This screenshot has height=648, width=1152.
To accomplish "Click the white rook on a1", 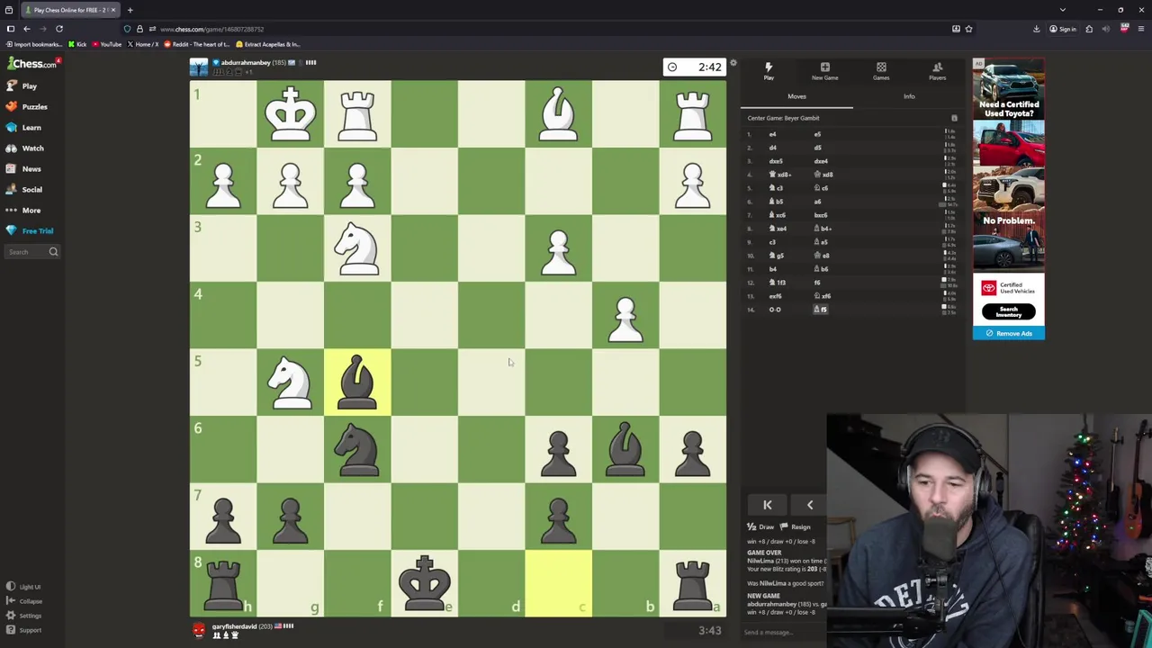I will coord(692,113).
